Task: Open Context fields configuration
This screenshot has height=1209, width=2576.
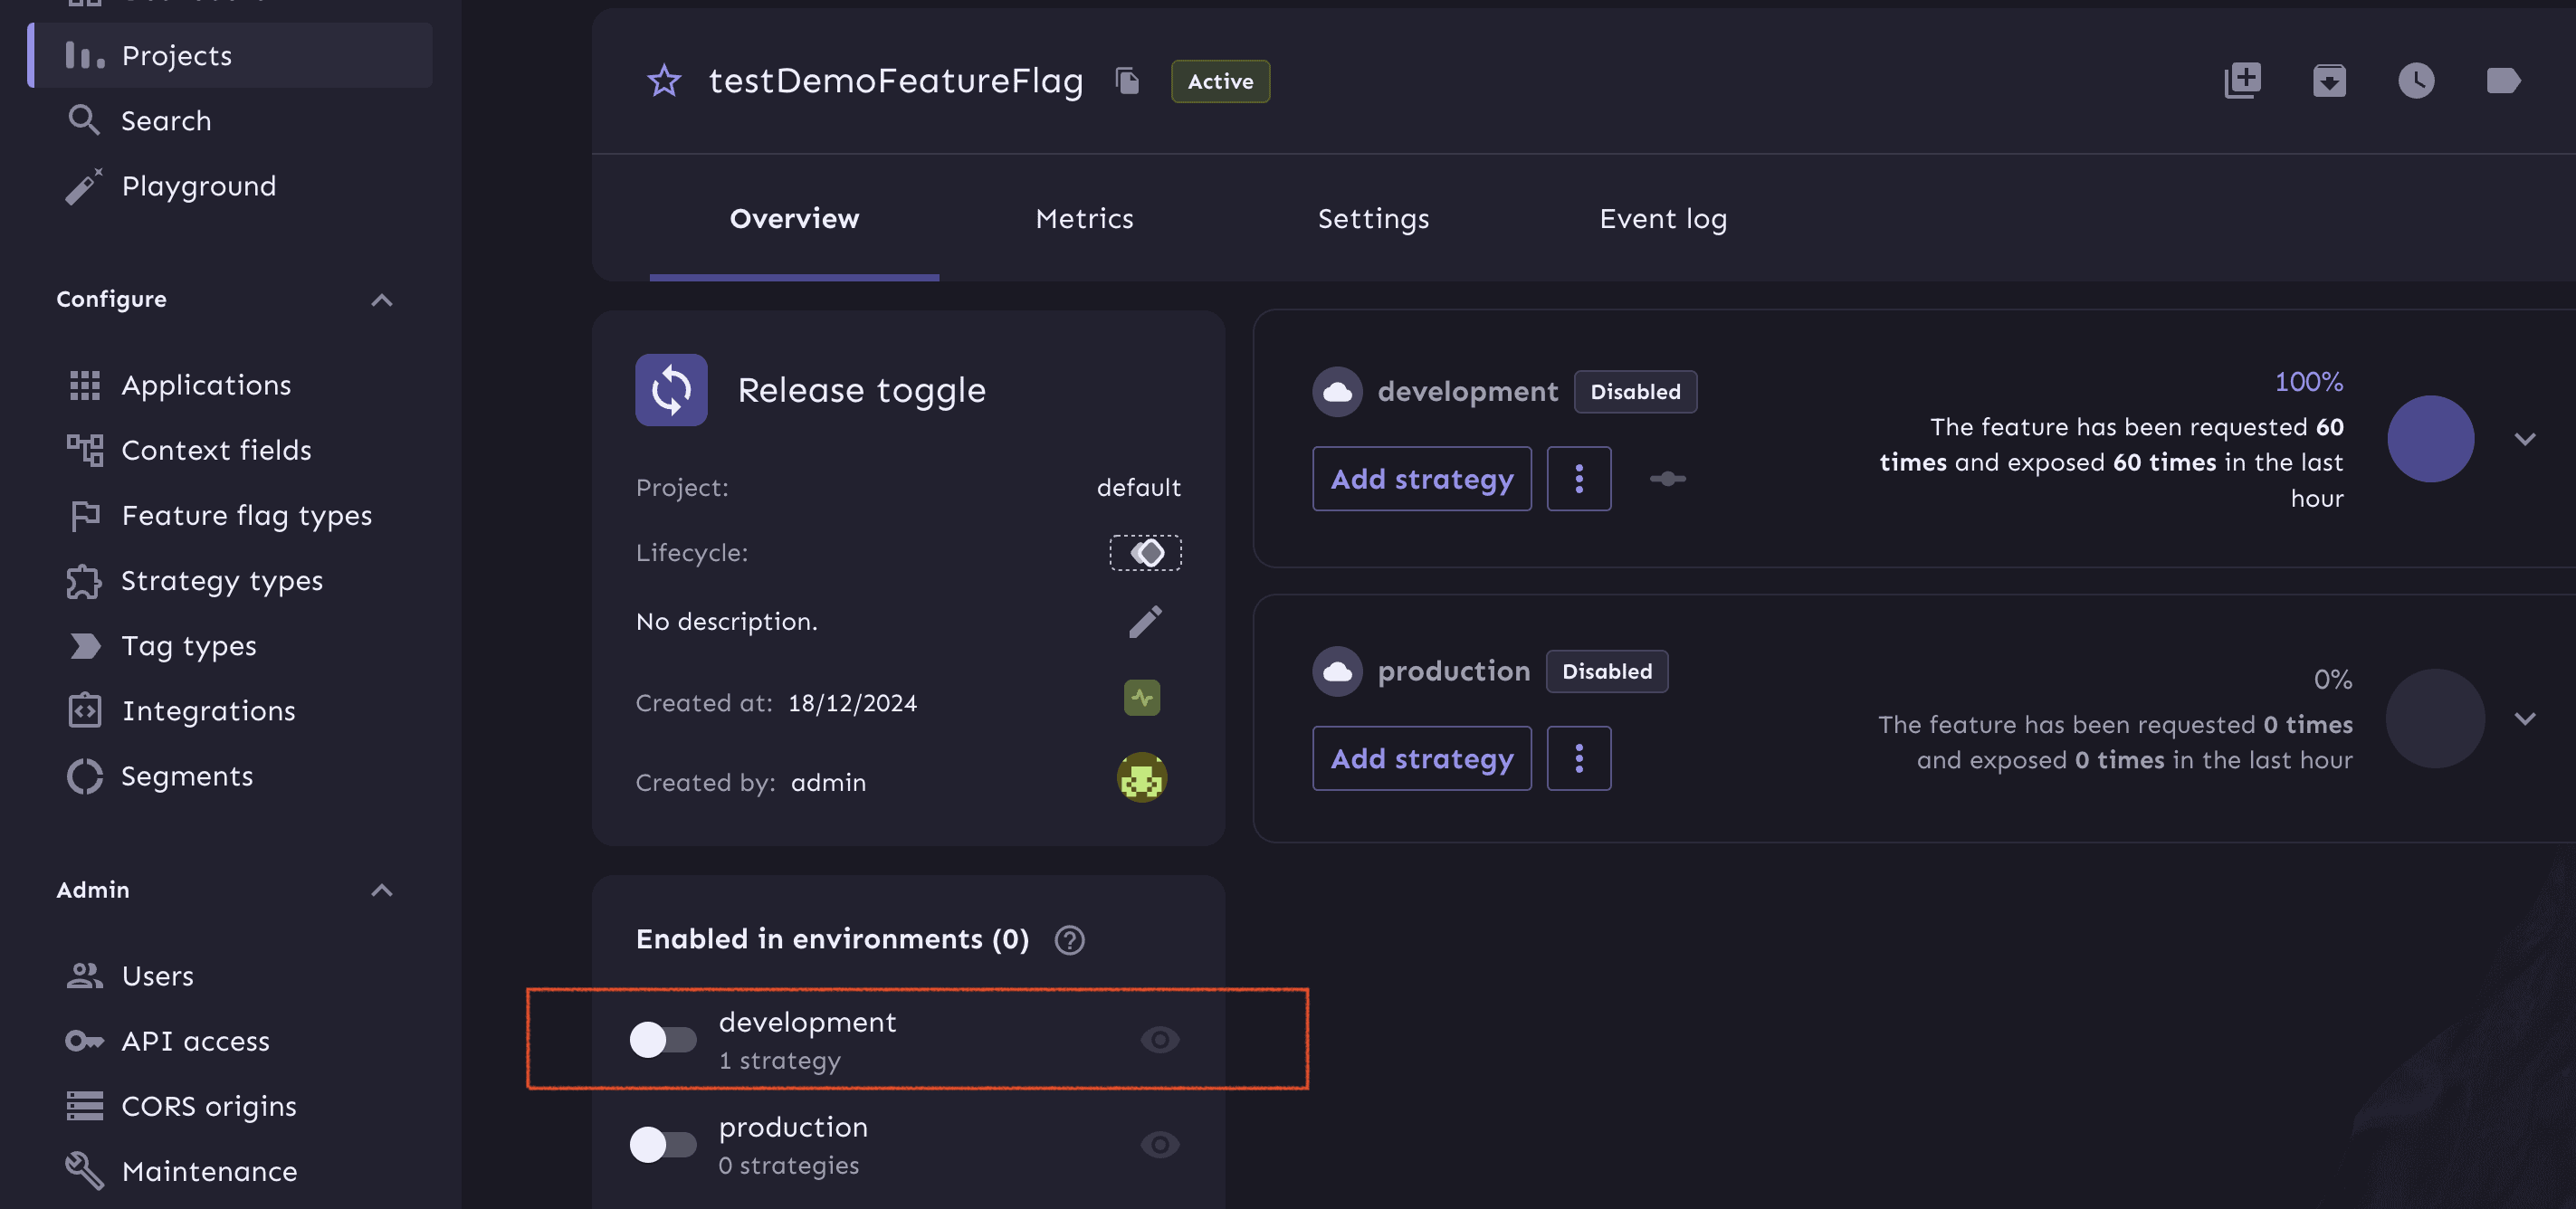Action: [x=216, y=450]
